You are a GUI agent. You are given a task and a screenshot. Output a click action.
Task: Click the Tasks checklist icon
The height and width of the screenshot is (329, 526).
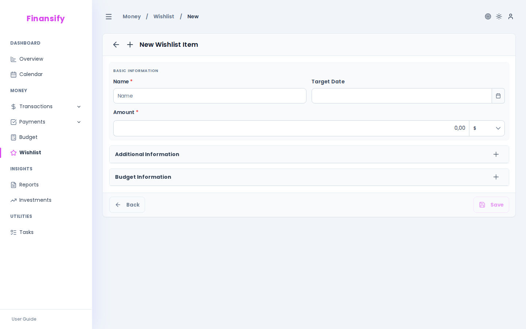[x=14, y=232]
